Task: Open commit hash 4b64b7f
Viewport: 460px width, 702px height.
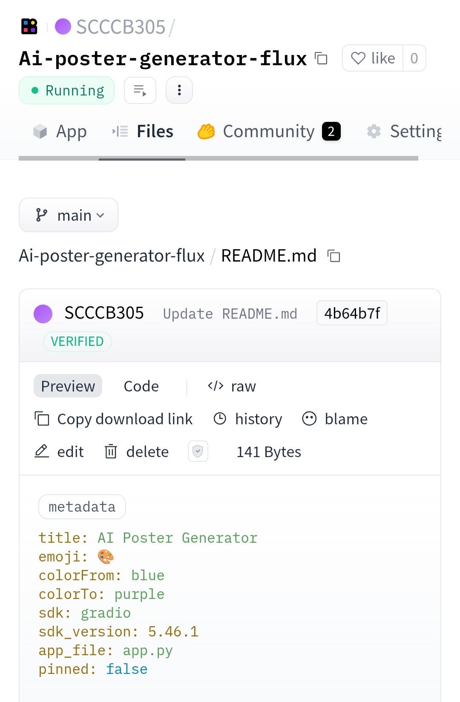Action: click(352, 313)
